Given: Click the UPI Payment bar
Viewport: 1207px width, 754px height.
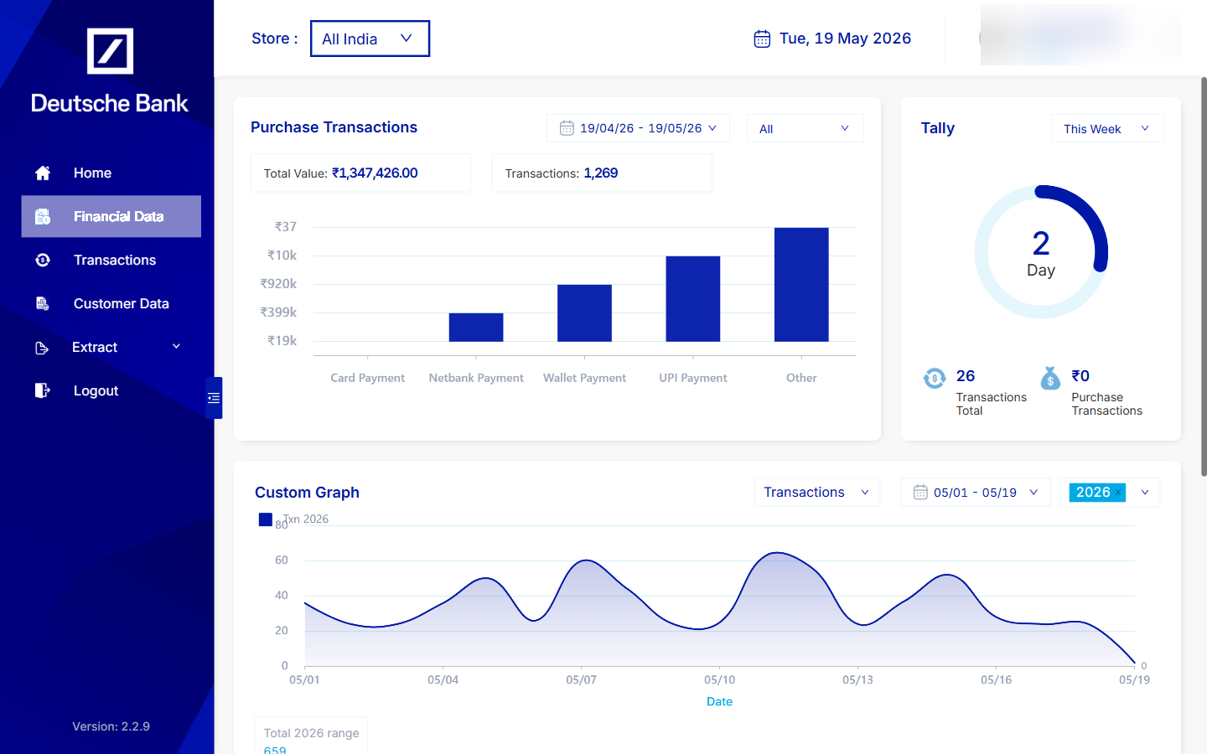Looking at the screenshot, I should point(693,299).
